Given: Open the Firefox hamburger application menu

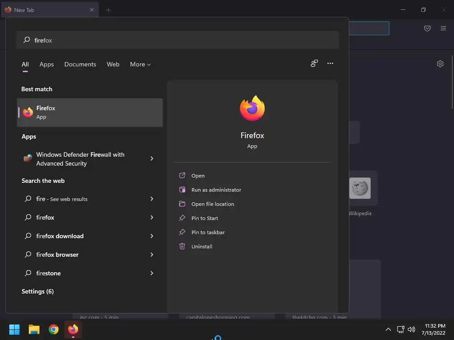Looking at the screenshot, I should pyautogui.click(x=443, y=28).
